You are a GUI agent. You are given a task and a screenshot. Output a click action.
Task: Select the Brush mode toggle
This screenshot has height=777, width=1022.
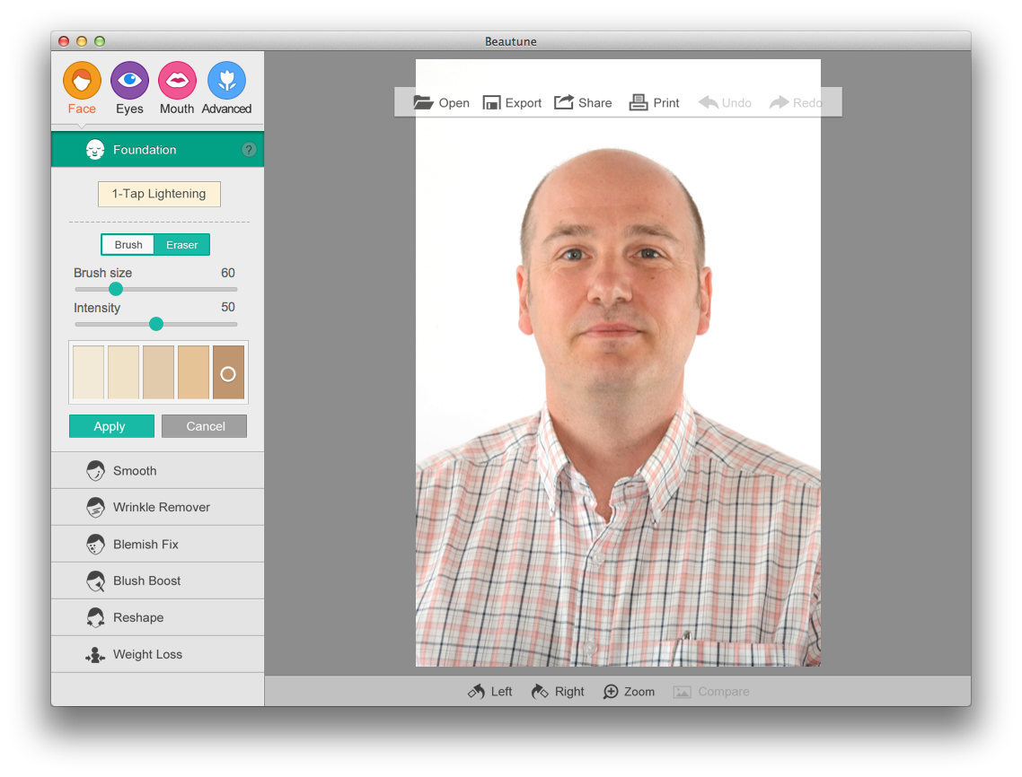click(x=128, y=245)
